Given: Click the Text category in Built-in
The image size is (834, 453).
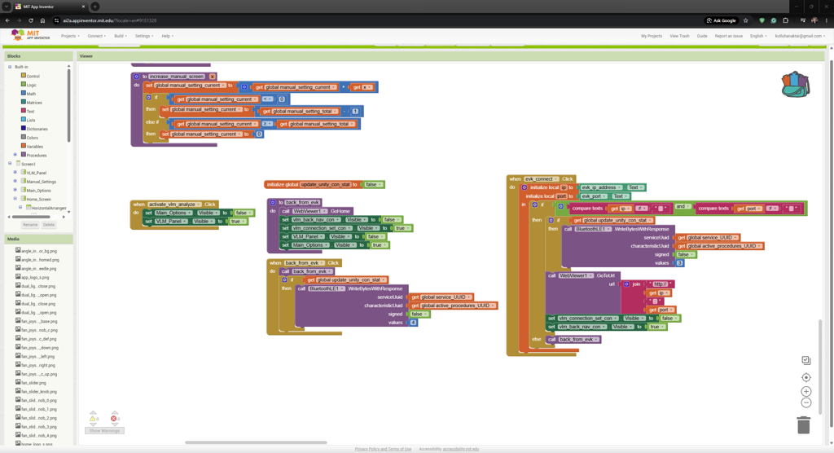Looking at the screenshot, I should pyautogui.click(x=30, y=112).
